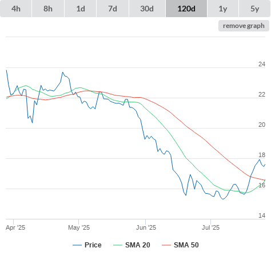
Task: Toggle the Price series in legend
Action: pyautogui.click(x=87, y=245)
